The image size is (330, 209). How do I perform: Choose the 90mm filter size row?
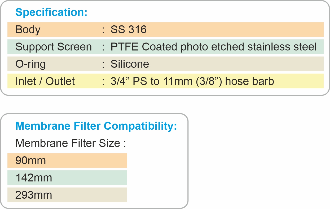tap(67, 161)
